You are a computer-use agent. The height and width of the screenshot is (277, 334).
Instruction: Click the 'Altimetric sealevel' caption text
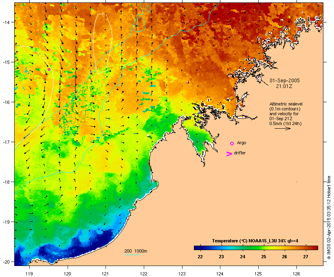pos(286,104)
